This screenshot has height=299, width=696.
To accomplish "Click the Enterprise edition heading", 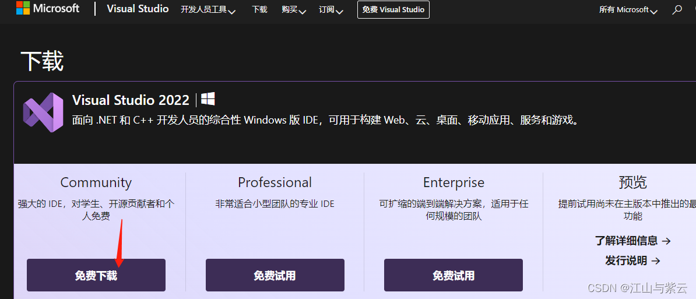I will (x=454, y=182).
